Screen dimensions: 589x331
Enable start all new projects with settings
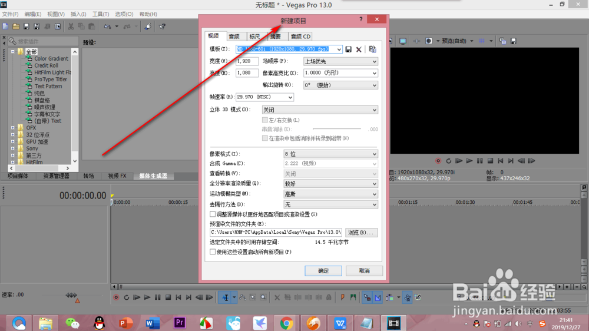pyautogui.click(x=213, y=251)
